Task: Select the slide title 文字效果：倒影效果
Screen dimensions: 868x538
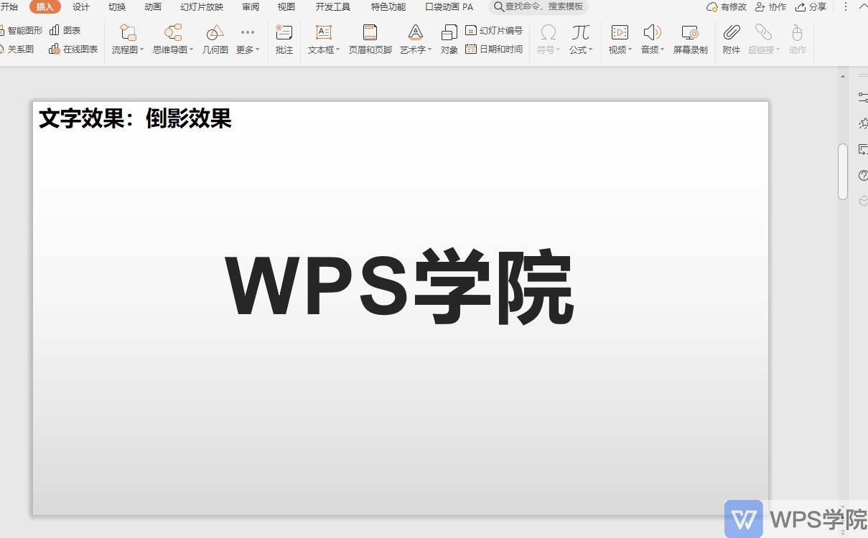Action: [135, 118]
